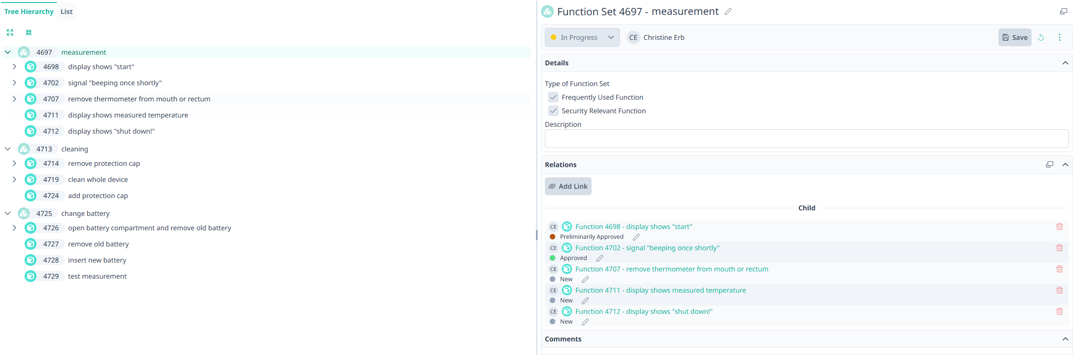The height and width of the screenshot is (355, 1074).
Task: Click the reset changes refresh icon
Action: pos(1041,37)
